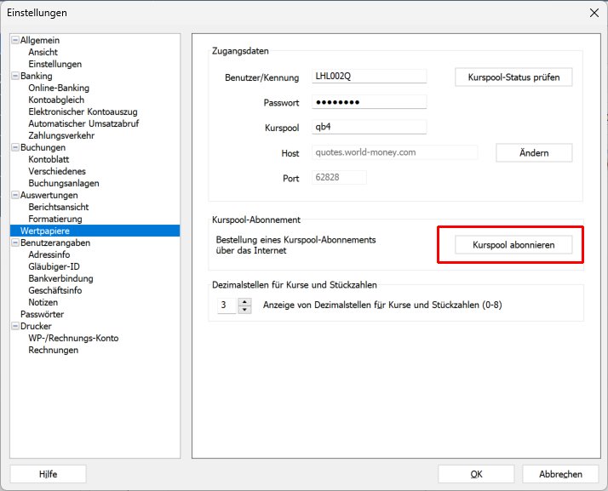Cancel dialog with Abbrechen button
This screenshot has height=491, width=608.
click(x=560, y=474)
